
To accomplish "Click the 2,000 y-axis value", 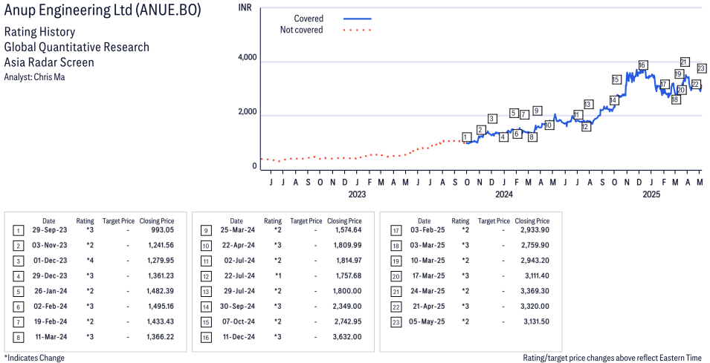I will 248,111.
